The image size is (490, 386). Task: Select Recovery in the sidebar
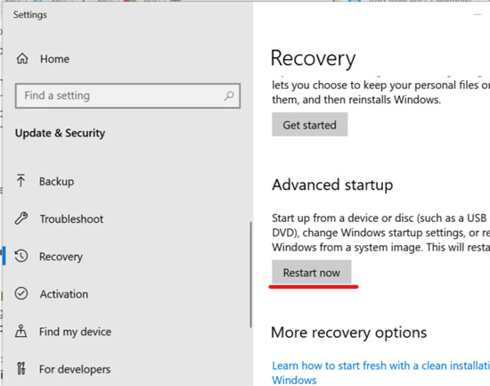point(61,257)
